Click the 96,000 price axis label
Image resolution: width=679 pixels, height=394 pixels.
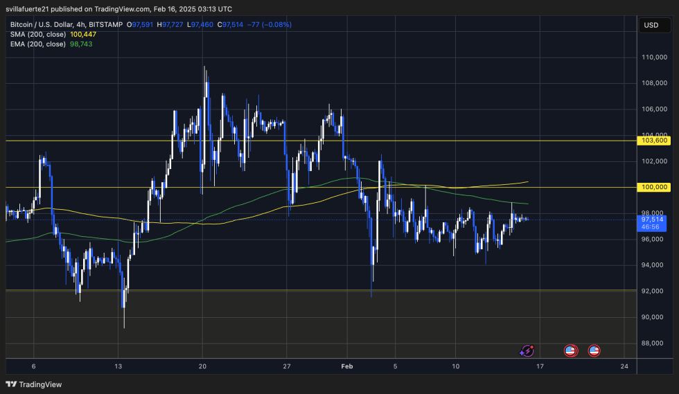[652, 239]
